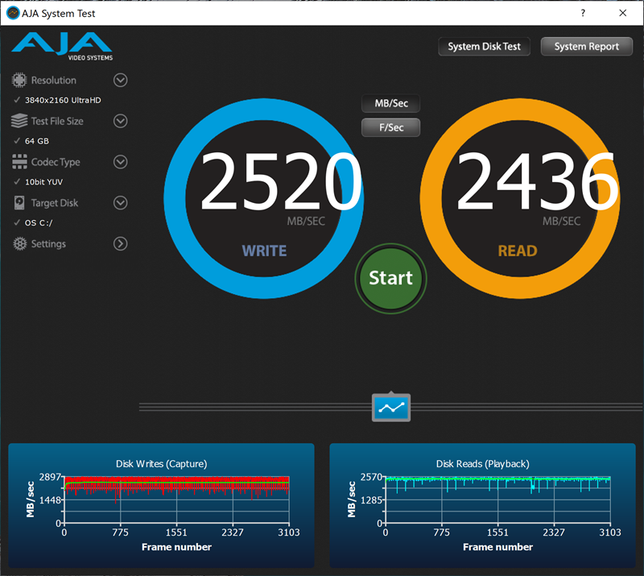Image resolution: width=644 pixels, height=576 pixels.
Task: Click the AJA Video Systems logo
Action: pyautogui.click(x=63, y=46)
